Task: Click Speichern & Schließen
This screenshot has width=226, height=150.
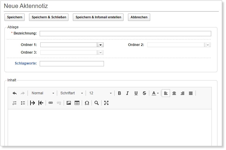Action: [x=49, y=17]
